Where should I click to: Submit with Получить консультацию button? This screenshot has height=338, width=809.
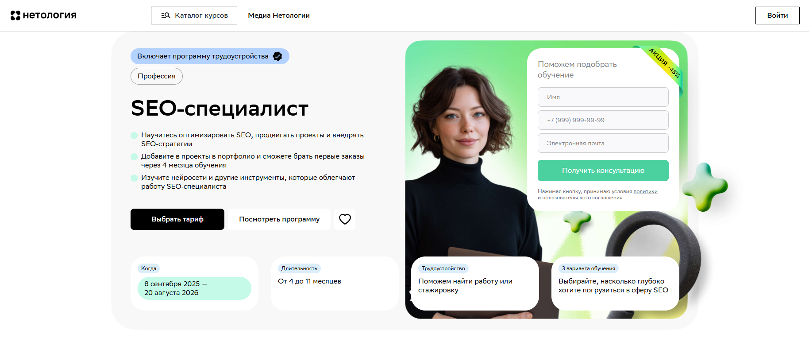click(x=603, y=171)
